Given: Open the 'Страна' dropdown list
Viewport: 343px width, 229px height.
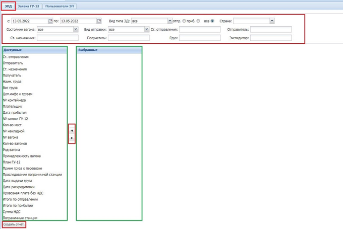Looking at the screenshot, I should (272, 21).
